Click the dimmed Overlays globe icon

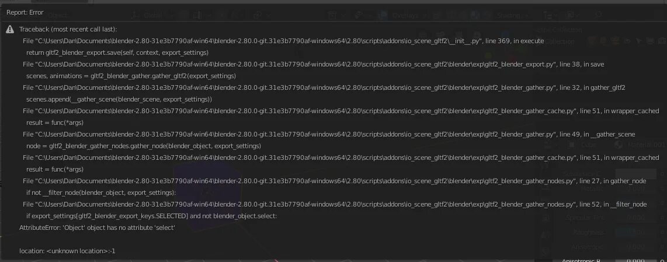tap(384, 15)
